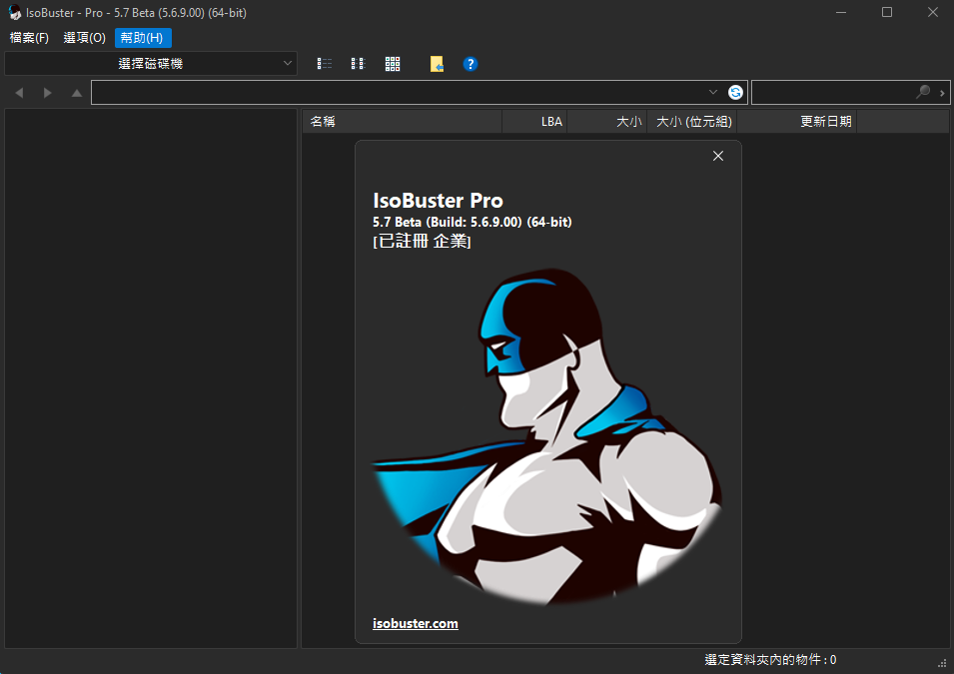Image resolution: width=954 pixels, height=674 pixels.
Task: Go up one level with up arrow
Action: pos(77,93)
